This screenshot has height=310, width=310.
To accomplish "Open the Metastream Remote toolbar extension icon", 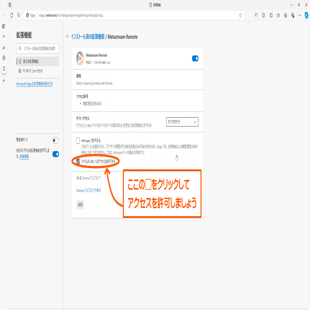I will (256, 15).
